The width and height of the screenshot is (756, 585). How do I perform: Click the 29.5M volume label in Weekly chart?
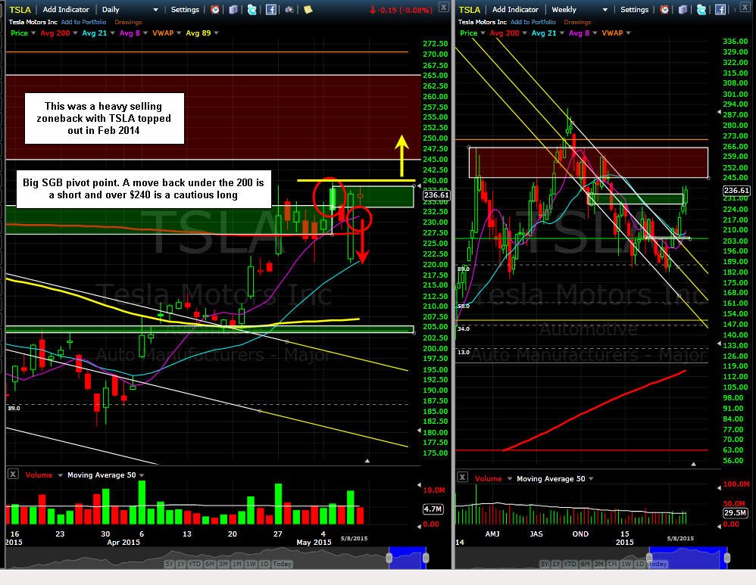(x=736, y=512)
